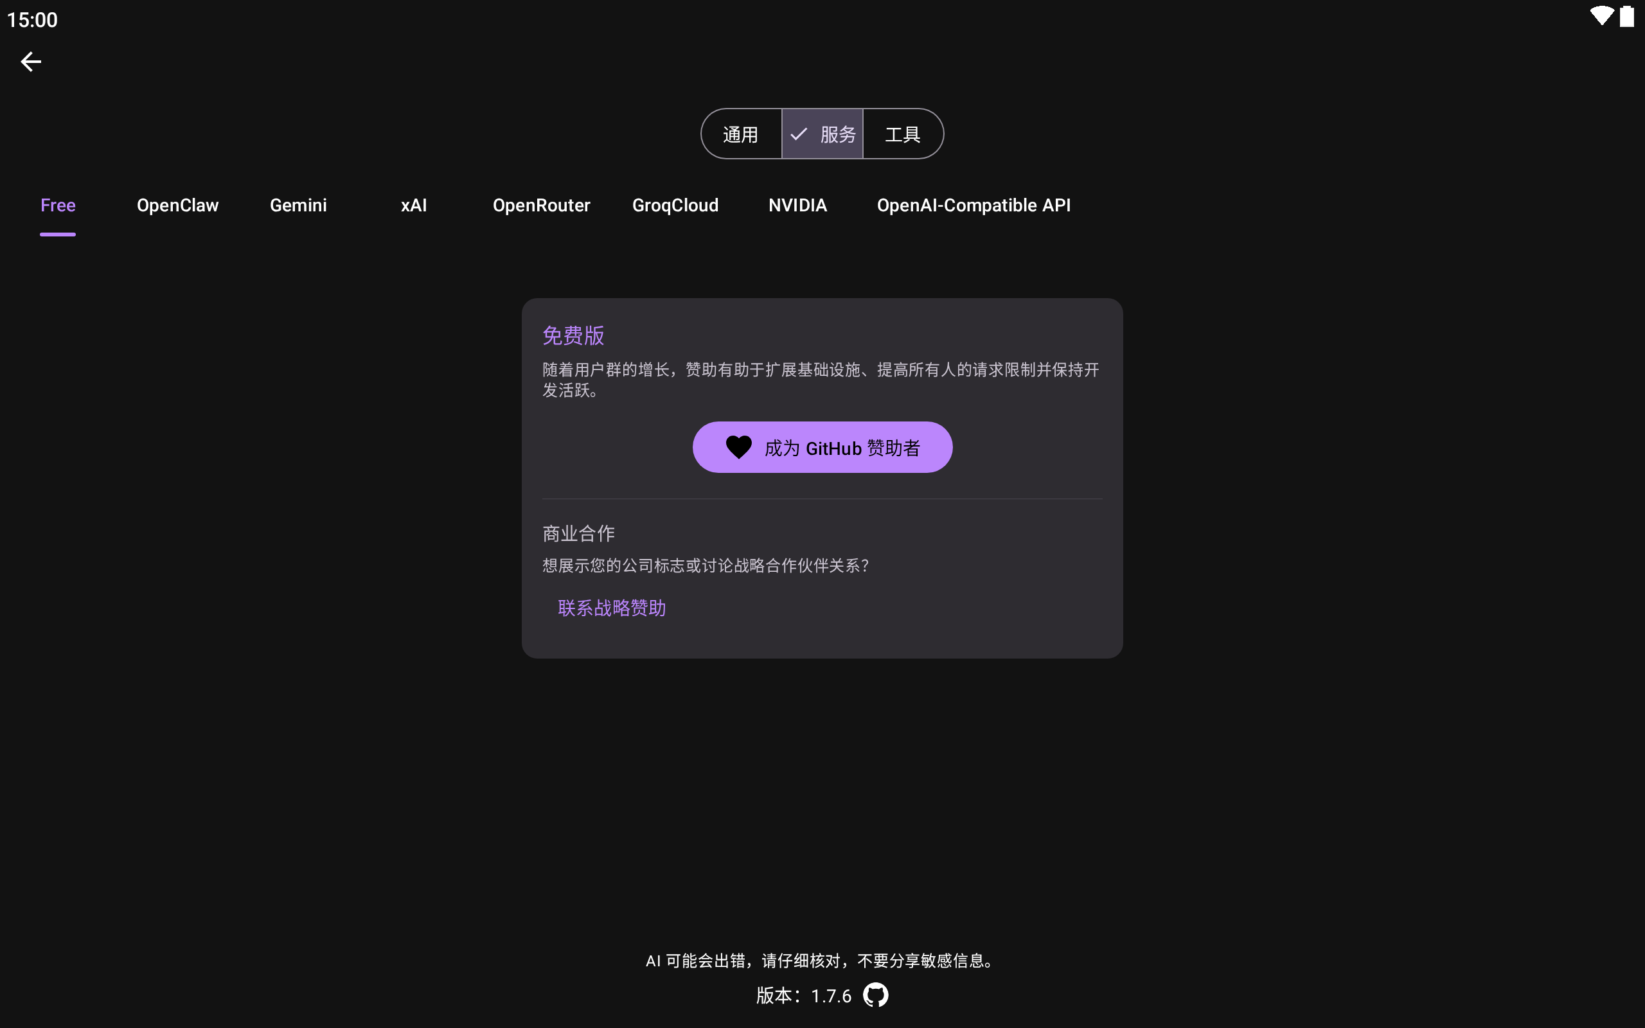This screenshot has height=1028, width=1645.
Task: Open the OpenAI-Compatible API tab
Action: [x=974, y=206]
